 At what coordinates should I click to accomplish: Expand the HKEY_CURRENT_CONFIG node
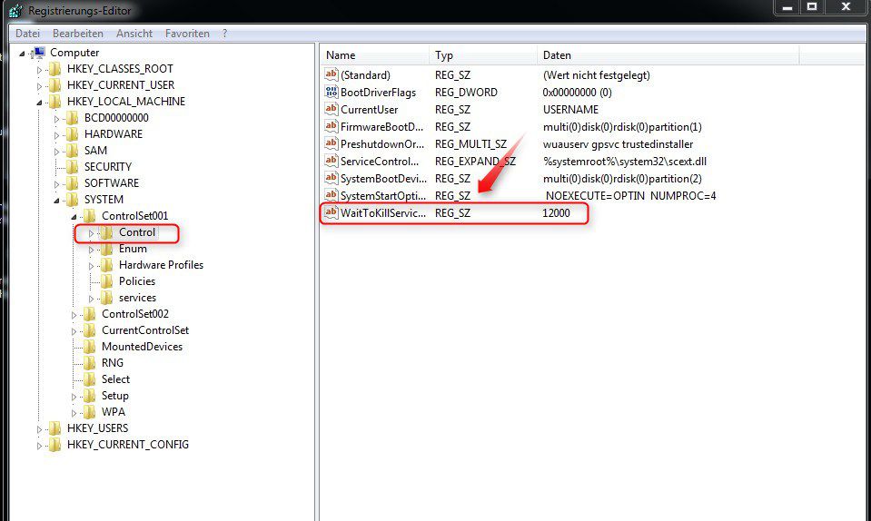(x=39, y=446)
